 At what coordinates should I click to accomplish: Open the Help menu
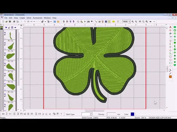[x=54, y=18]
